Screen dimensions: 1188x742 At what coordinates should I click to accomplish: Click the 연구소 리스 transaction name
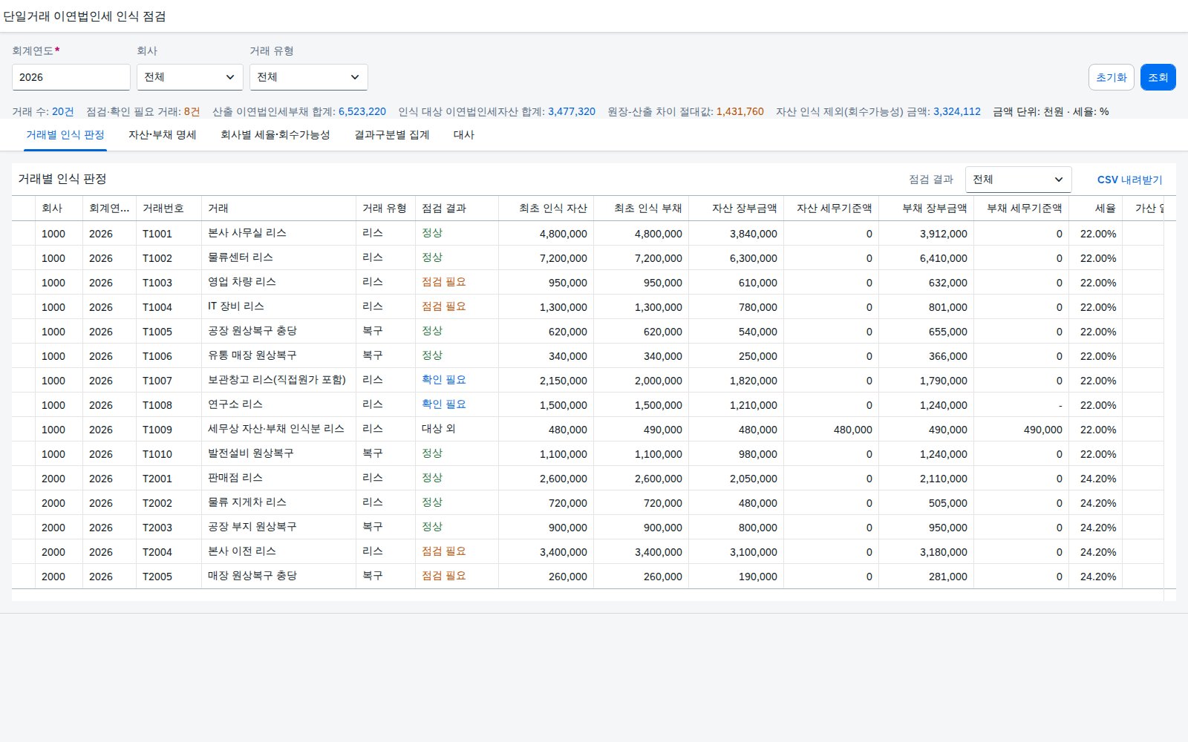point(235,404)
